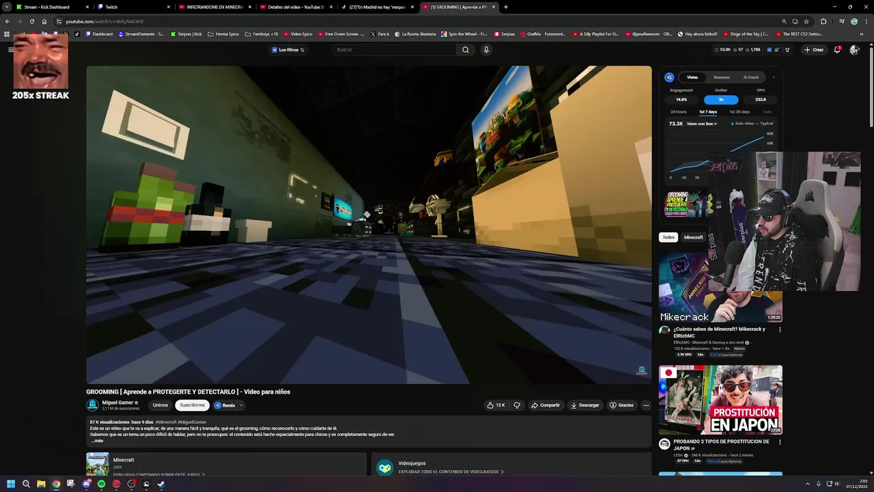874x492 pixels.
Task: Open options for Mikecrack video suggestion
Action: 780,329
